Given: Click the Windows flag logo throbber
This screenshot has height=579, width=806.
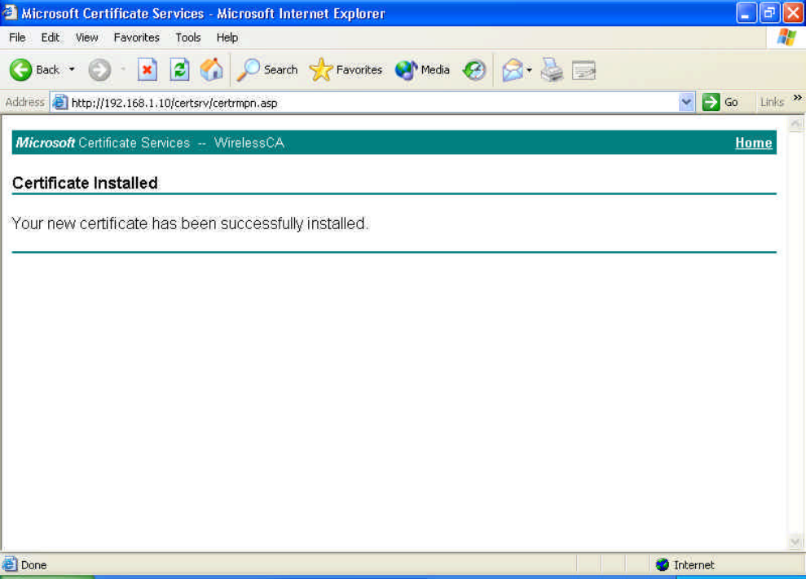Looking at the screenshot, I should click(x=786, y=38).
